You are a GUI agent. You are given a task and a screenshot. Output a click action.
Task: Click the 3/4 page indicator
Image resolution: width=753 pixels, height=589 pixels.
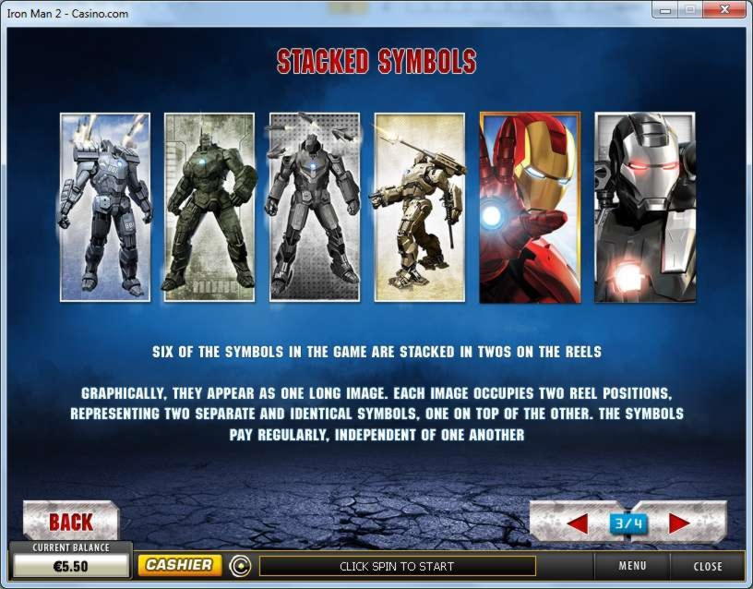[x=628, y=523]
